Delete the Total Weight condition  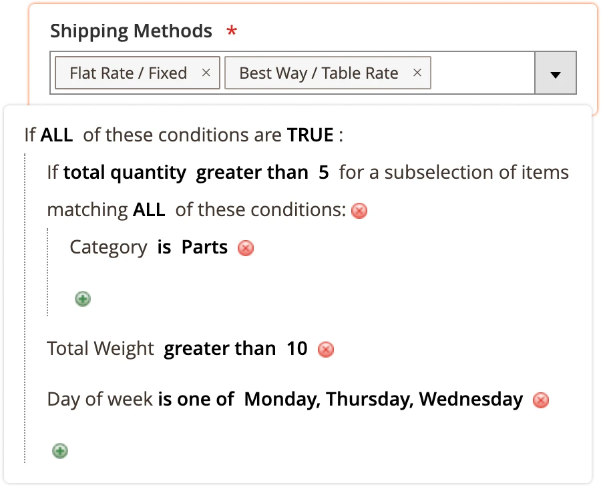click(325, 349)
